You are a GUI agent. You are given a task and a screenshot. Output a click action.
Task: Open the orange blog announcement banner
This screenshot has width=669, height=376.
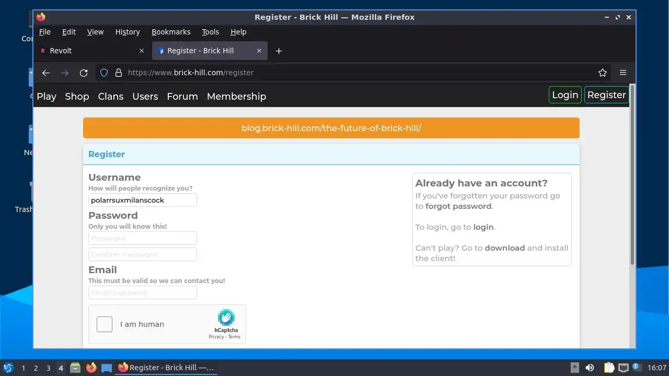click(x=331, y=128)
